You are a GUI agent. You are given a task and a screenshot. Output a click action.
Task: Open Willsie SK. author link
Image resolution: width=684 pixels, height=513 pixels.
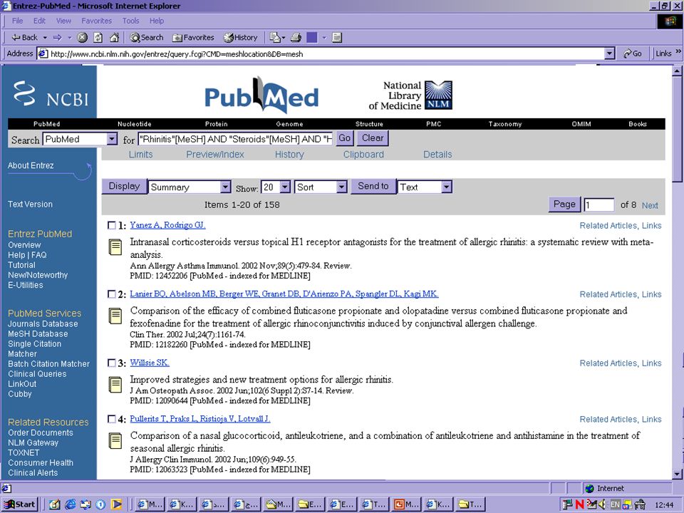(150, 363)
